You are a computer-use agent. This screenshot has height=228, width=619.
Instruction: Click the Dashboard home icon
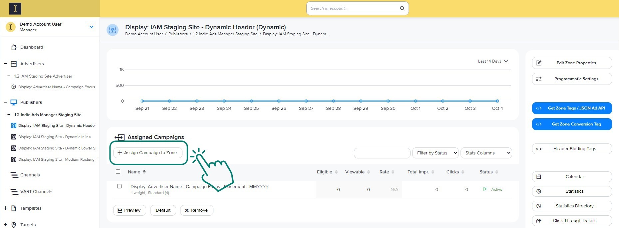(x=14, y=47)
